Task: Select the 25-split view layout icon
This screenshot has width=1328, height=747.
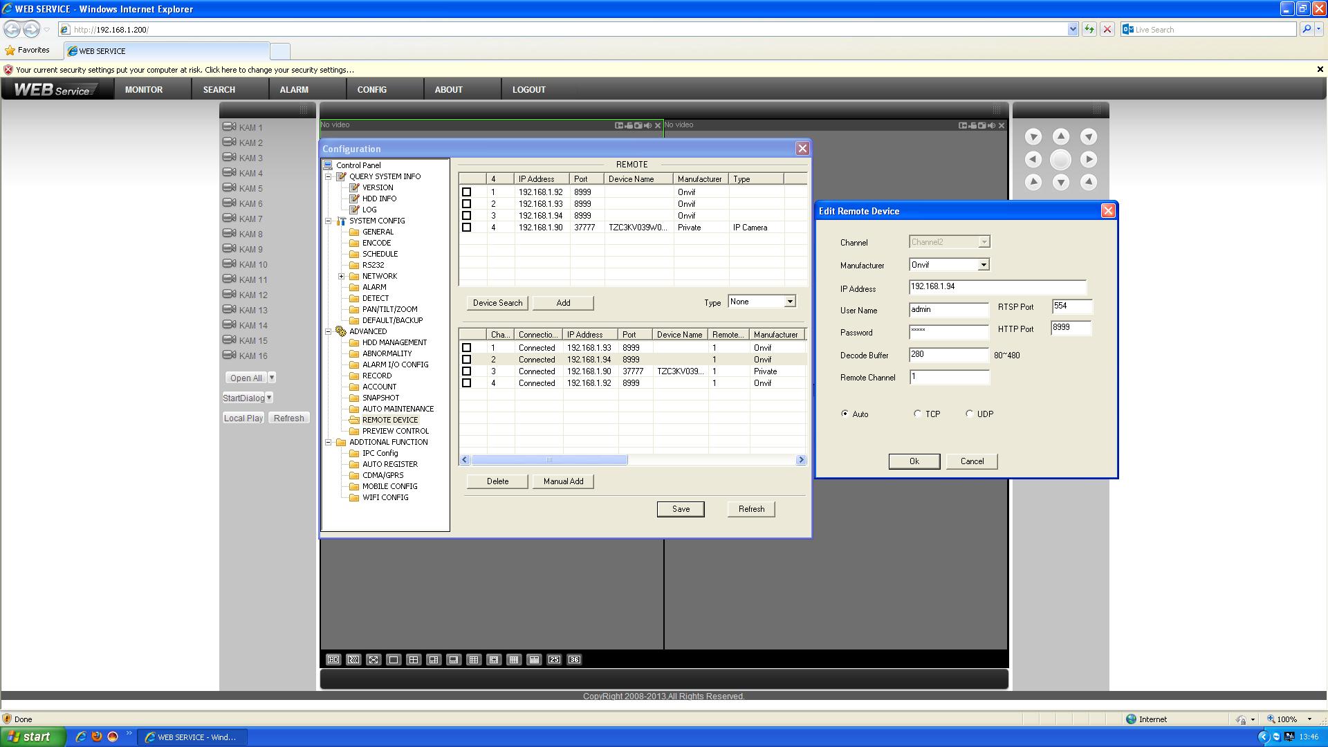Action: point(554,660)
